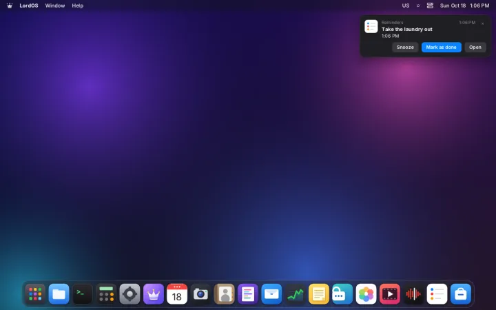Open the Voice Memos waveform app
The width and height of the screenshot is (496, 310).
(x=413, y=294)
